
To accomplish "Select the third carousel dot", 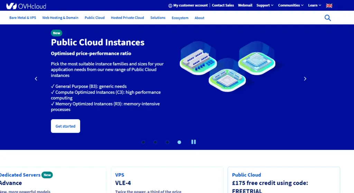I will tap(167, 142).
